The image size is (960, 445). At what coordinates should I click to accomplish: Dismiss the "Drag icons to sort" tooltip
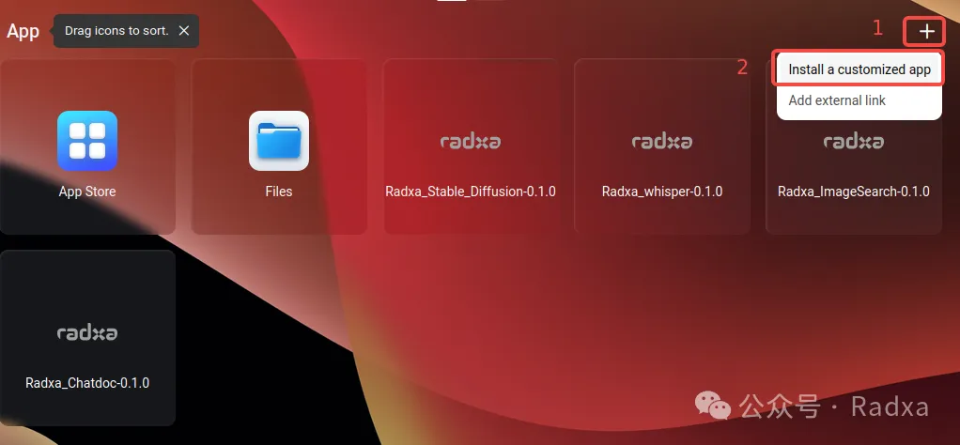click(184, 31)
